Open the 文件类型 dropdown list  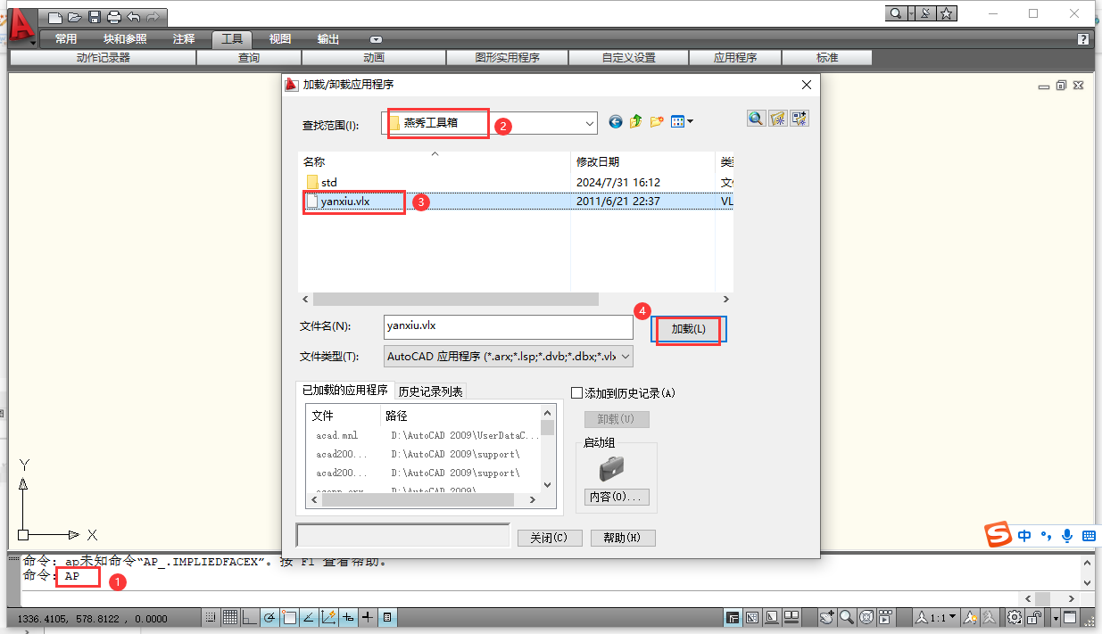pyautogui.click(x=625, y=357)
